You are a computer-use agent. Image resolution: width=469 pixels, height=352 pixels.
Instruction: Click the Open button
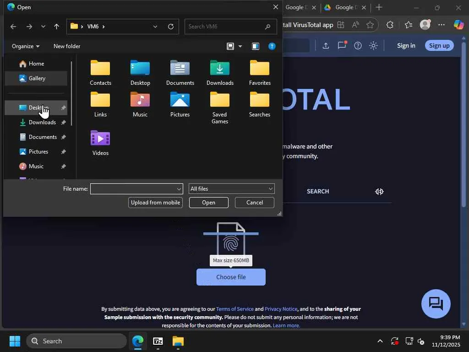tap(208, 203)
